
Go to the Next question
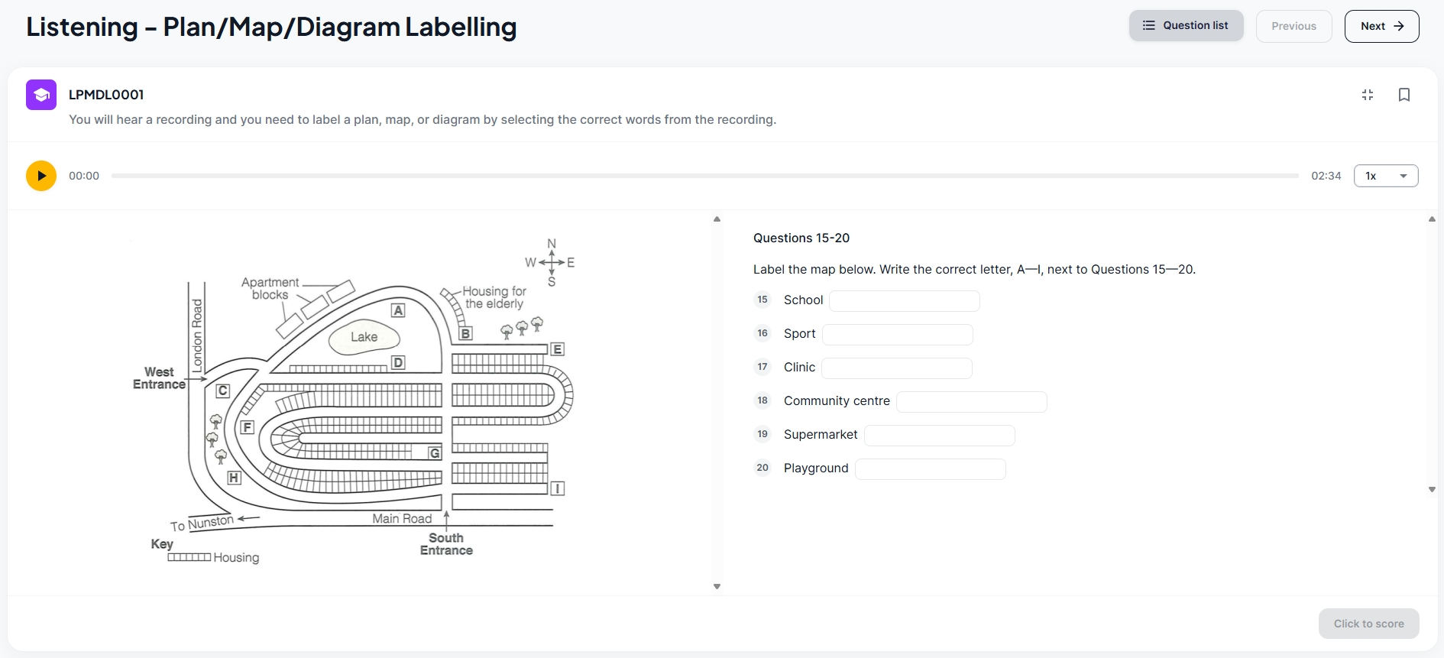point(1381,26)
